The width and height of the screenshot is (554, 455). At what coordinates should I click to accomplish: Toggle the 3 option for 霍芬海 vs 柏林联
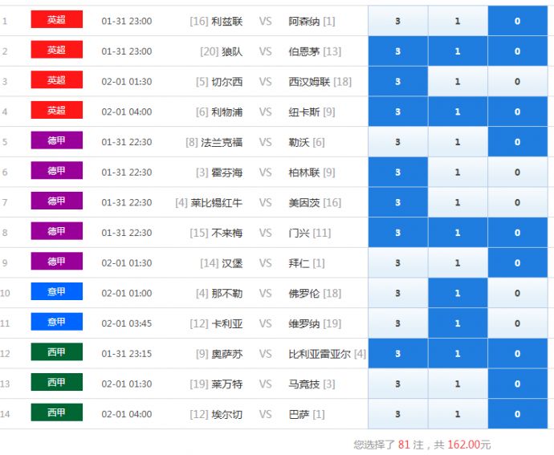(x=397, y=173)
